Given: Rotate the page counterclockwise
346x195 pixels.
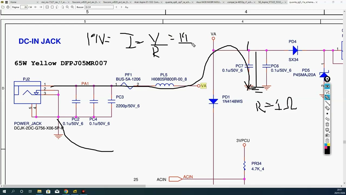Looking at the screenshot, I should tap(57, 7).
